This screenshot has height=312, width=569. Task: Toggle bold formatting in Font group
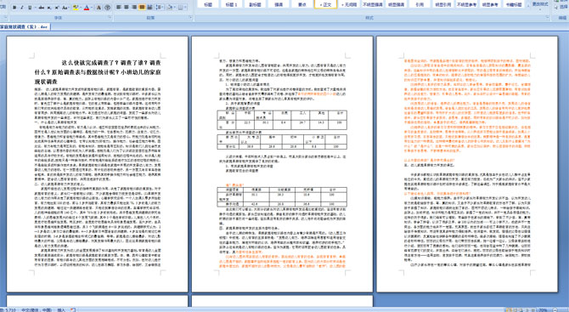[14, 8]
